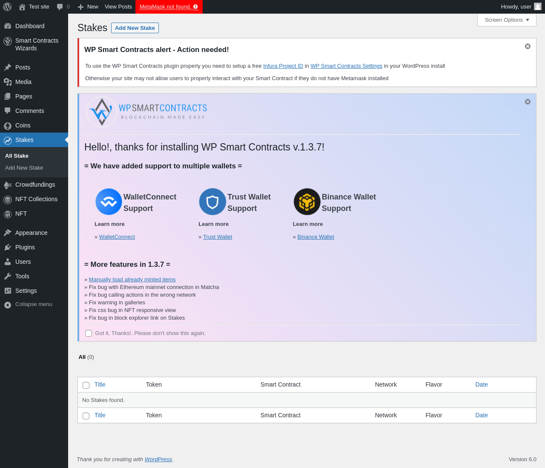Open the All Stake submenu item
The height and width of the screenshot is (468, 545).
click(x=34, y=156)
